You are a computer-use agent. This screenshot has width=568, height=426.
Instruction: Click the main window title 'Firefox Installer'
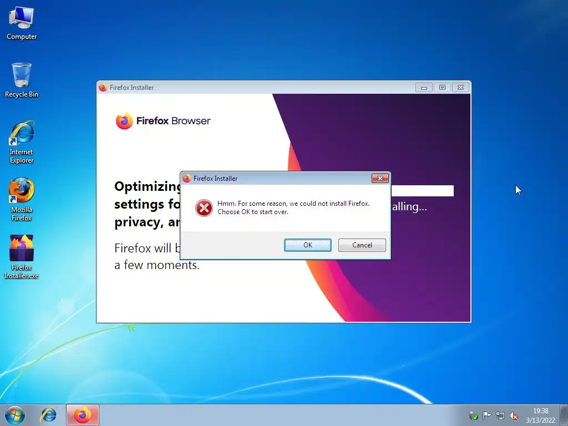click(132, 88)
